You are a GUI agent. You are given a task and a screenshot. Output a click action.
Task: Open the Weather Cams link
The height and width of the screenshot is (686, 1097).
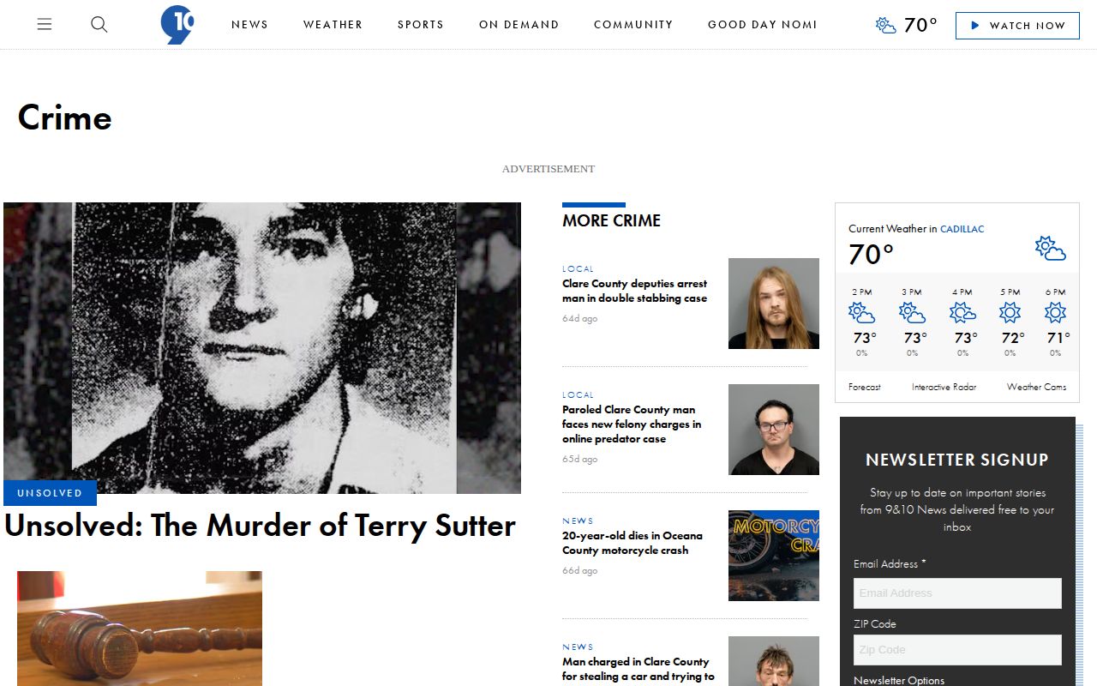(1037, 387)
